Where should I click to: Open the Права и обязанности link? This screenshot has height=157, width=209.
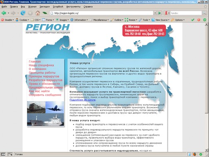coord(44,84)
